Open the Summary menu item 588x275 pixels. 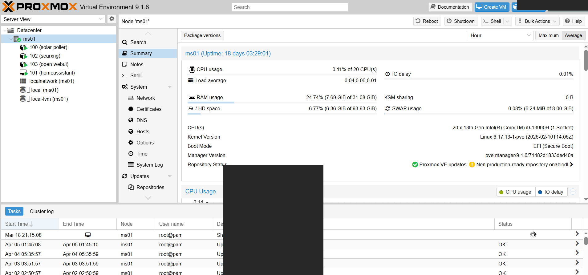coord(148,53)
